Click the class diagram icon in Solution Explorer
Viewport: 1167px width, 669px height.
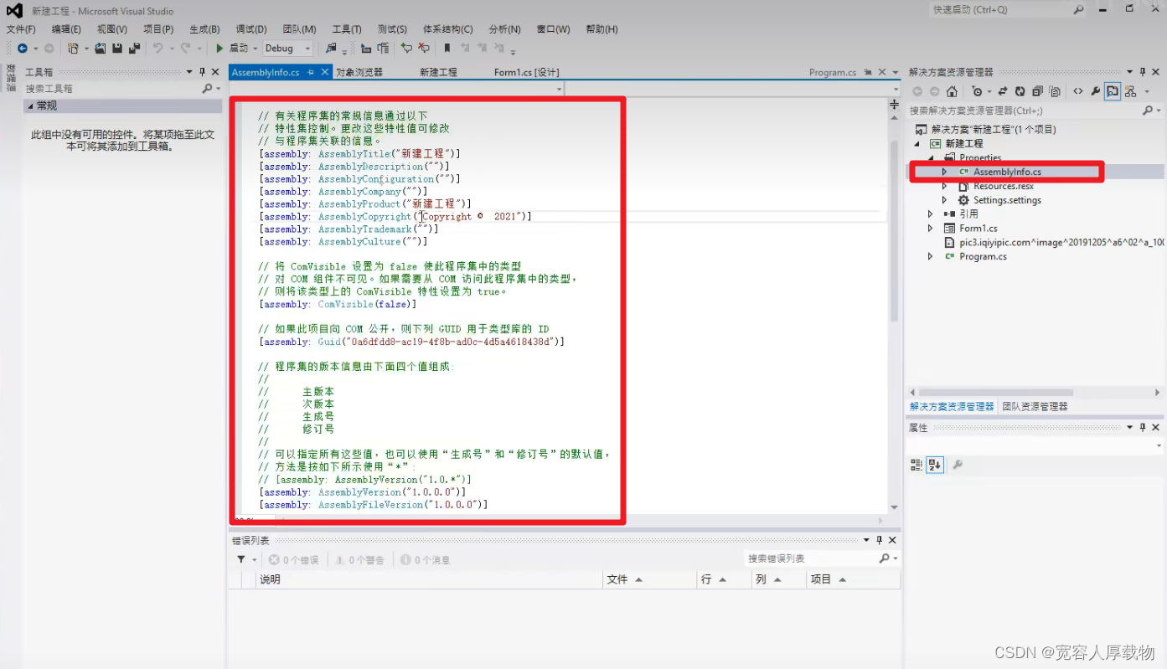(1130, 91)
